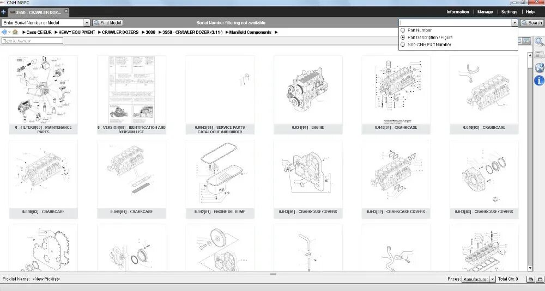This screenshot has height=291, width=545.
Task: Open IDENTIFICATION AND VERSION LIST figure
Action: pyautogui.click(x=131, y=94)
